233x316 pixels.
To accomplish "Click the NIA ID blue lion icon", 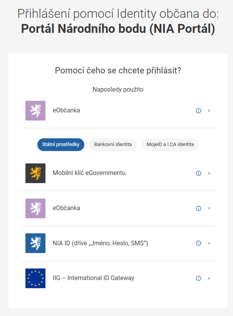I will click(35, 243).
